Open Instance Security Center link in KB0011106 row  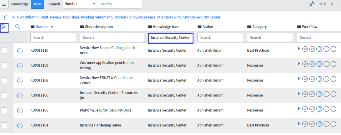click(x=167, y=95)
